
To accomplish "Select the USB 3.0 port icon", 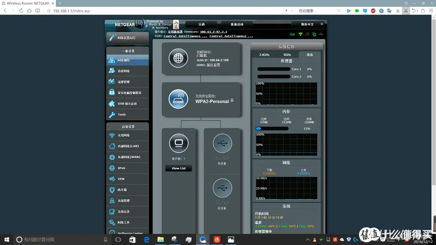I will coord(222,143).
